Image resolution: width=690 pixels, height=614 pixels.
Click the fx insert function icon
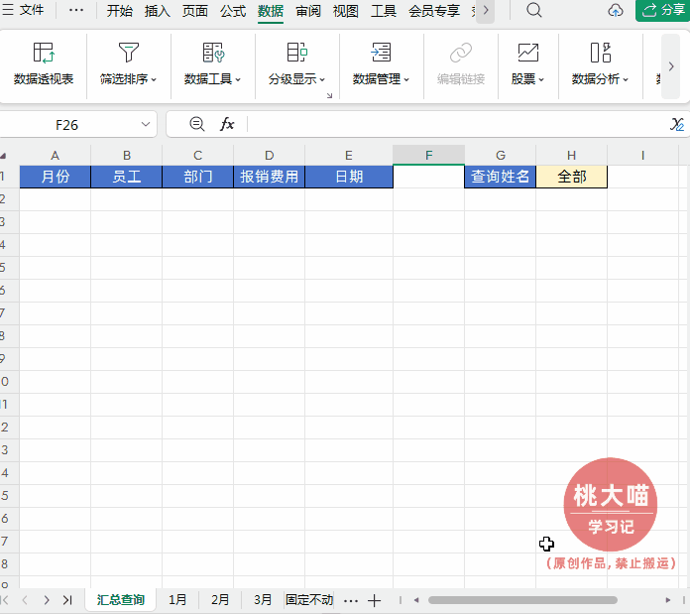pos(227,125)
